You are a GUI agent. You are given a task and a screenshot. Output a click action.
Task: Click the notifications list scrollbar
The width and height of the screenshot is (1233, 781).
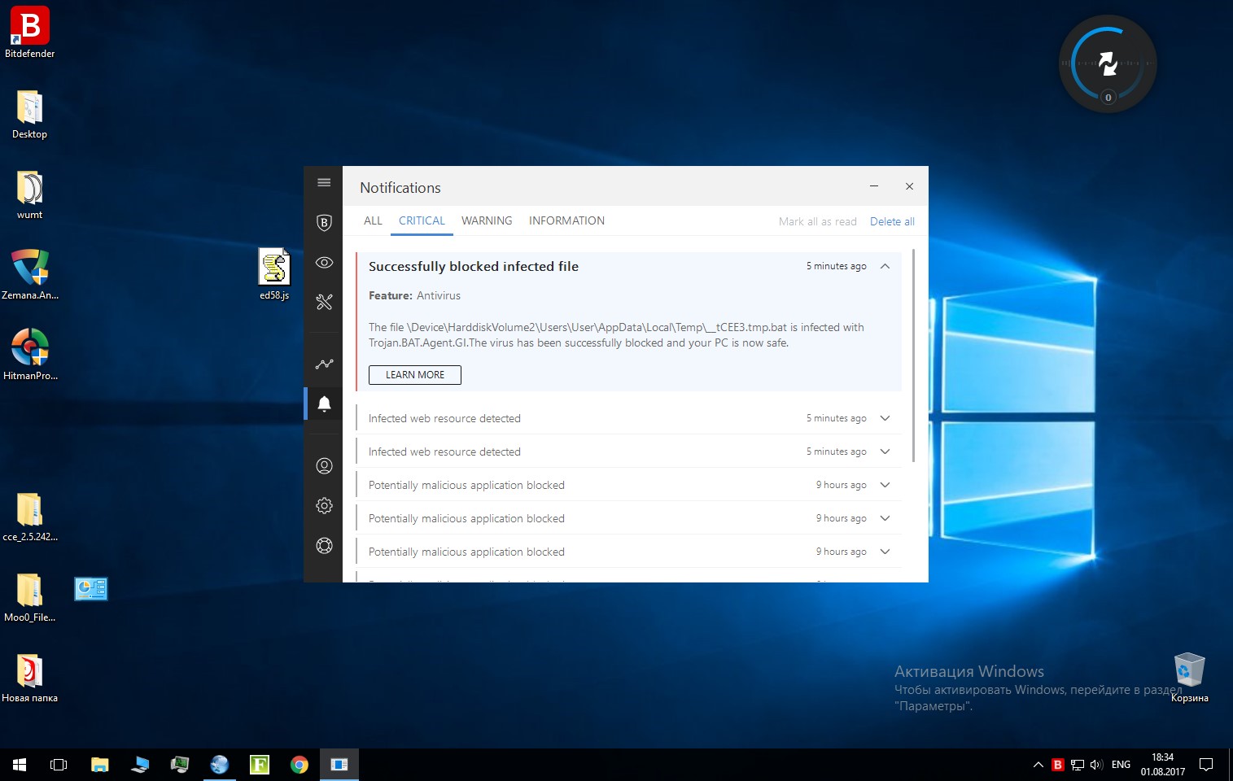click(x=913, y=356)
